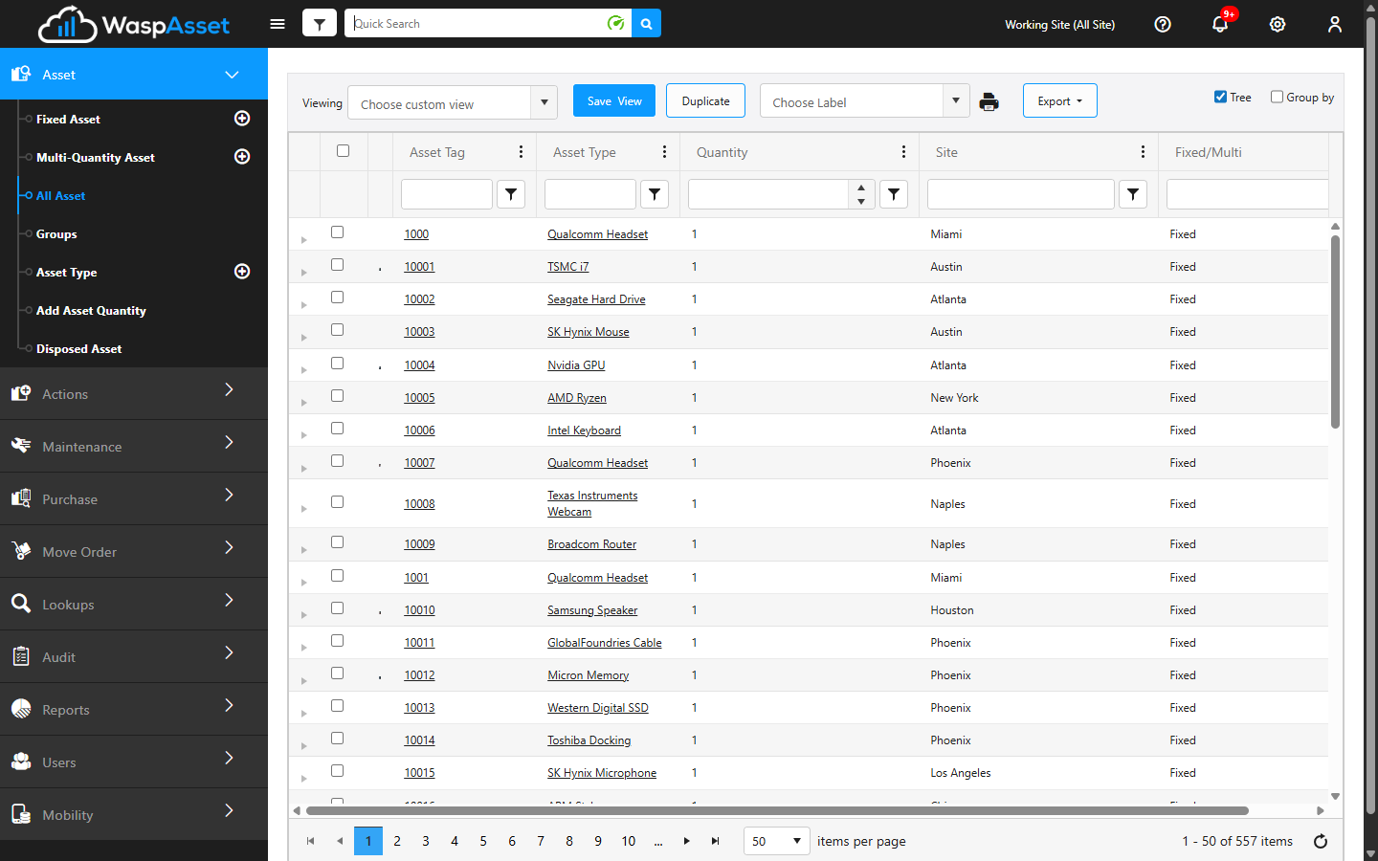Enable the Group by checkbox
Viewport: 1378px width, 861px height.
(x=1277, y=97)
